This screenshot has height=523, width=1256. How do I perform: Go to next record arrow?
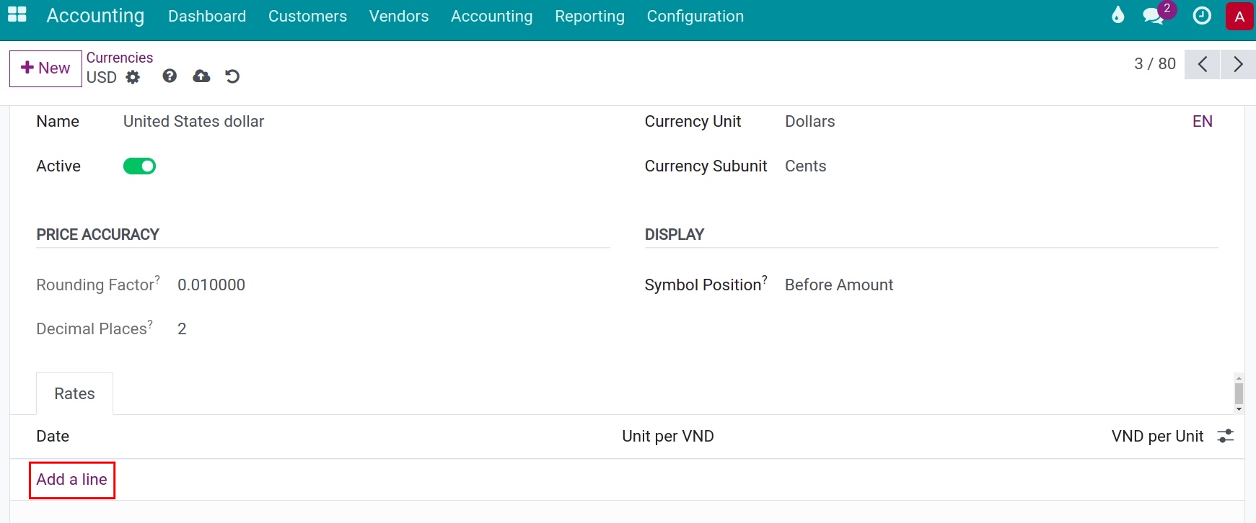pyautogui.click(x=1238, y=64)
